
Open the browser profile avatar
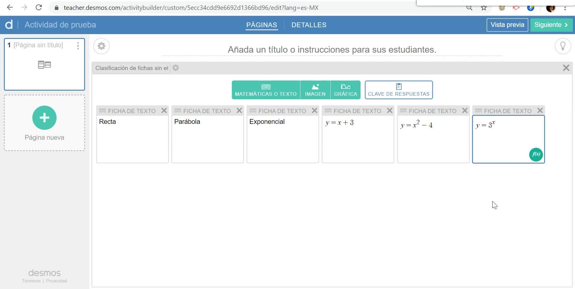[x=551, y=8]
